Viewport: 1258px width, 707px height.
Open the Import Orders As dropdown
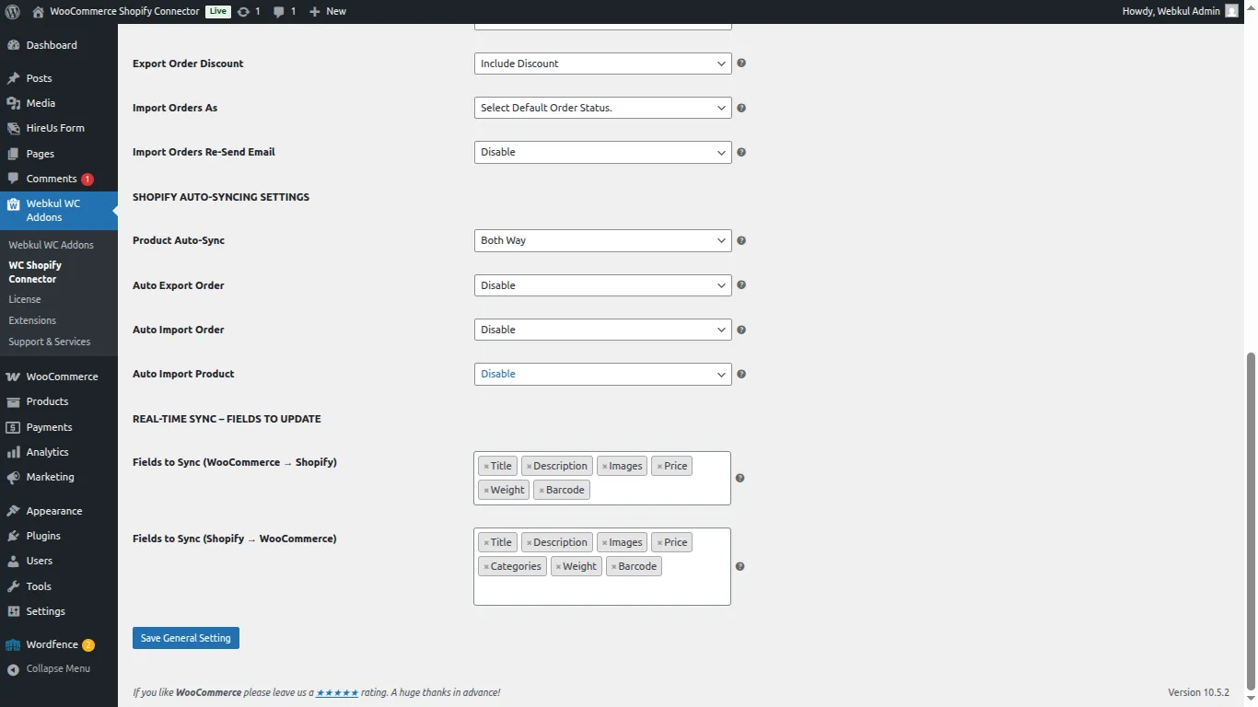pos(602,108)
